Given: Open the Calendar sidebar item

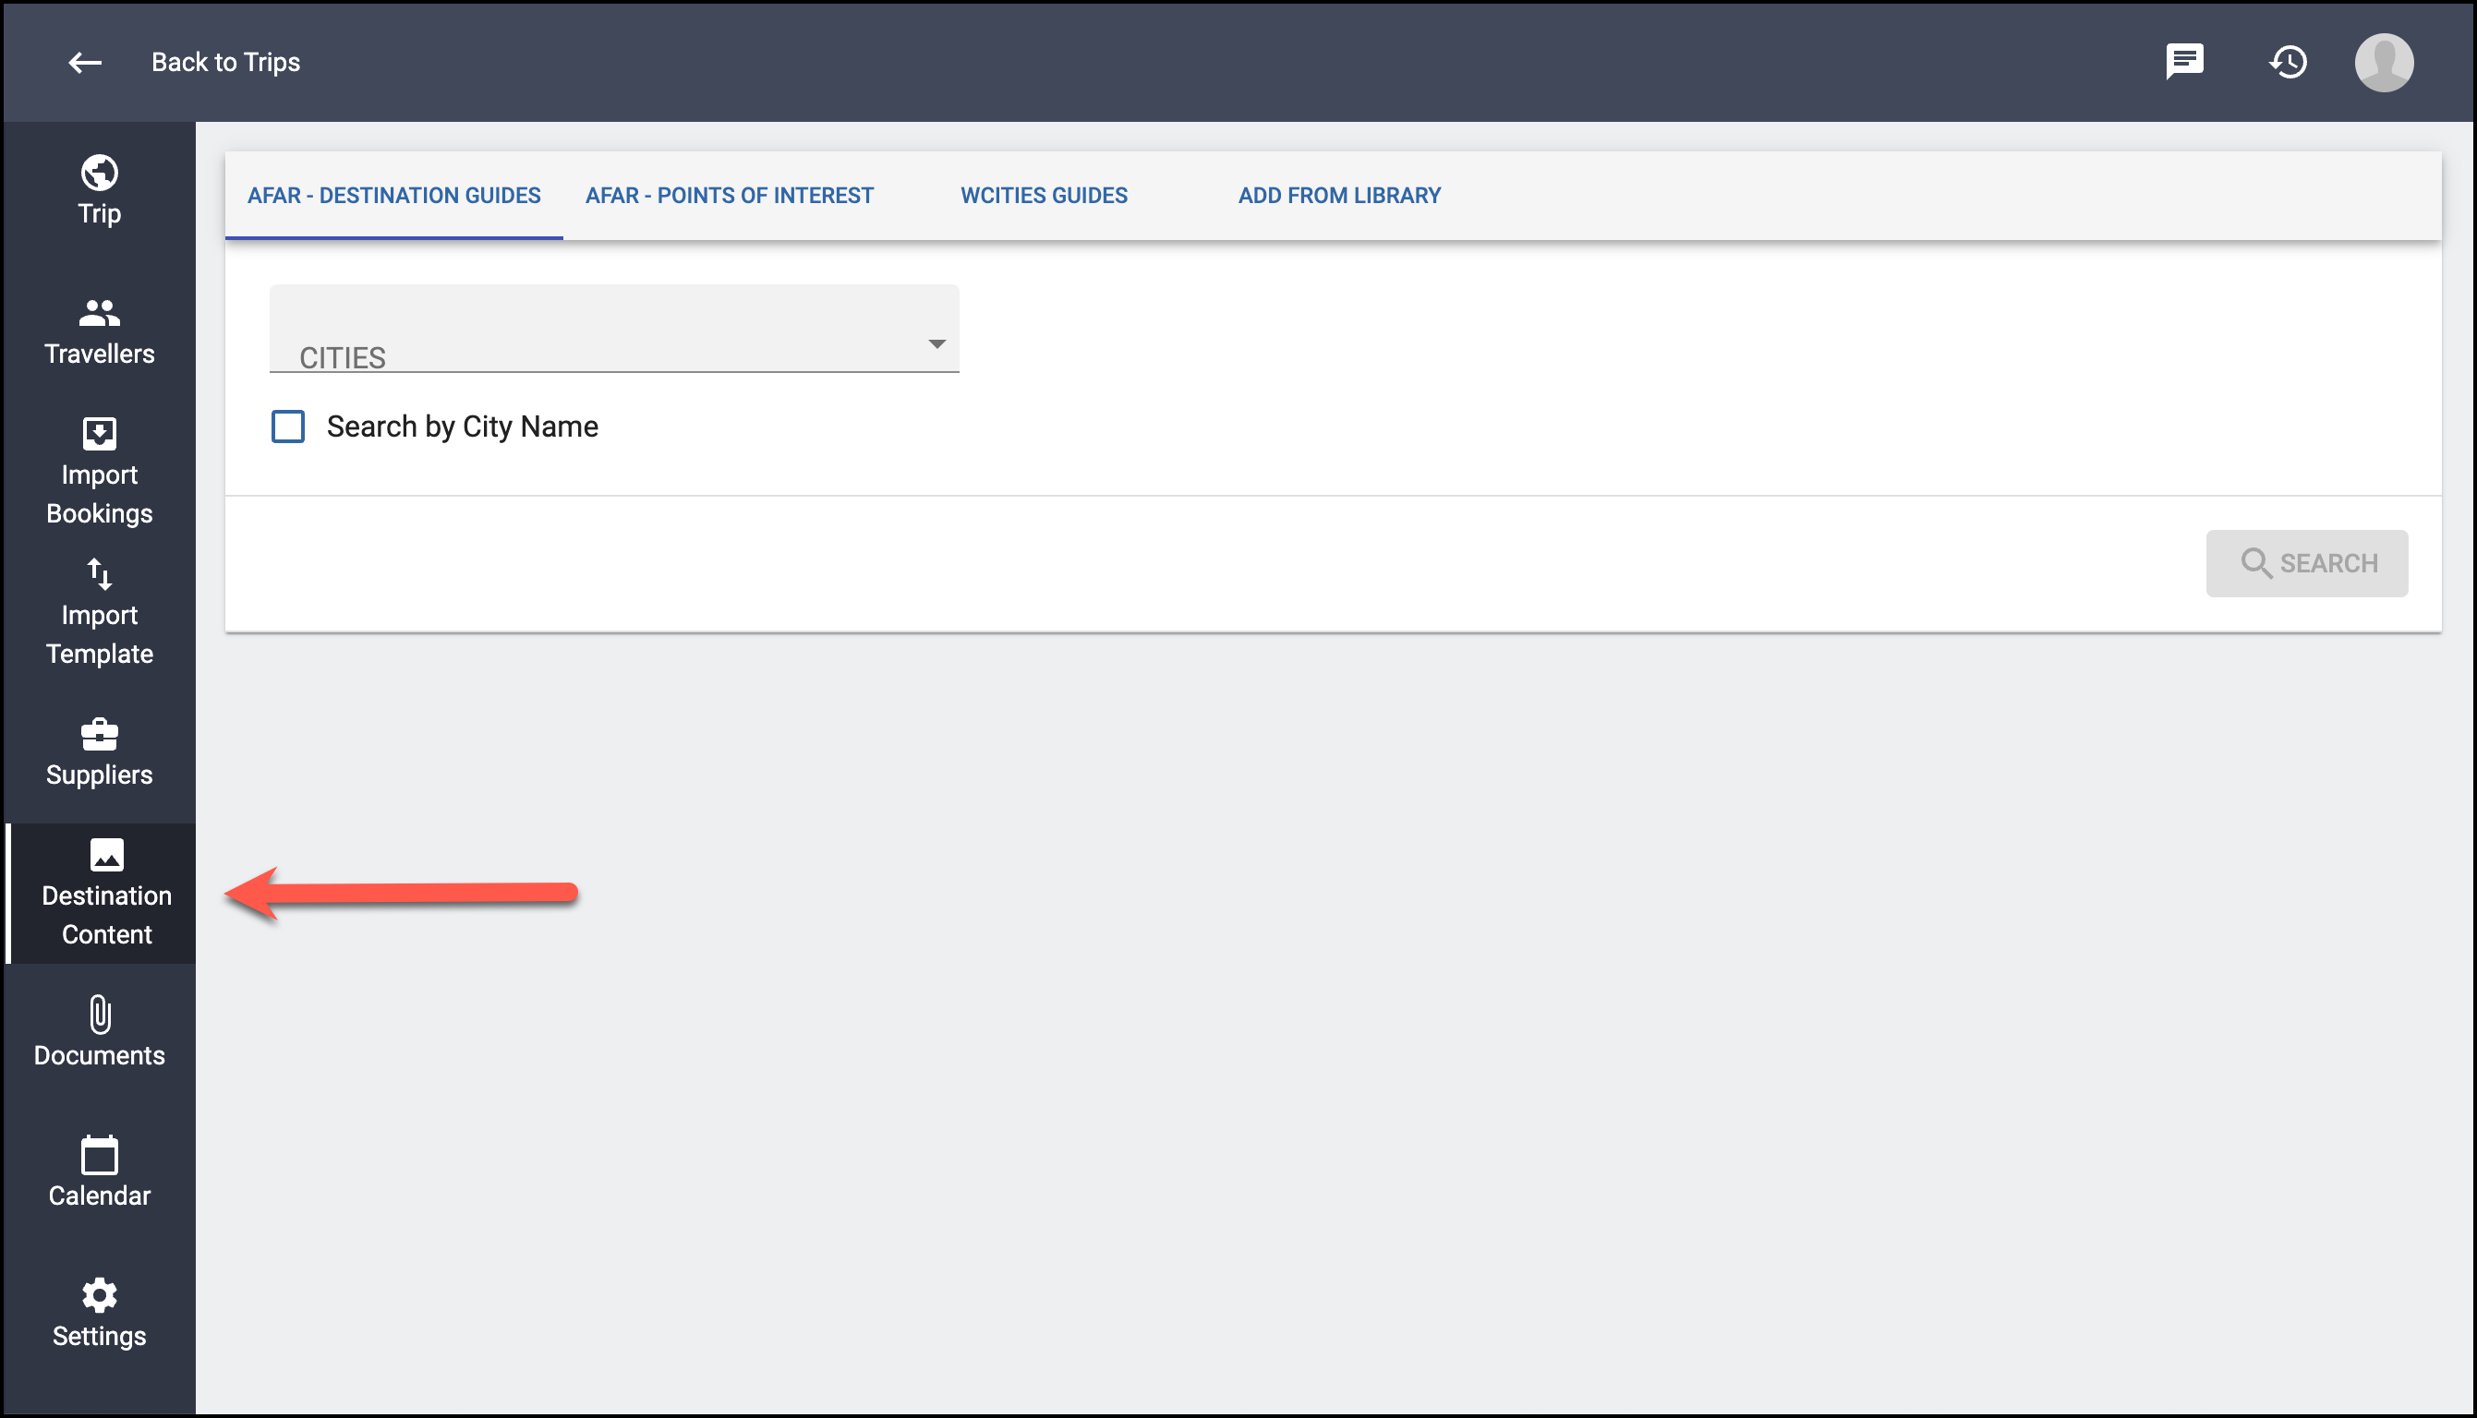Looking at the screenshot, I should click(100, 1173).
